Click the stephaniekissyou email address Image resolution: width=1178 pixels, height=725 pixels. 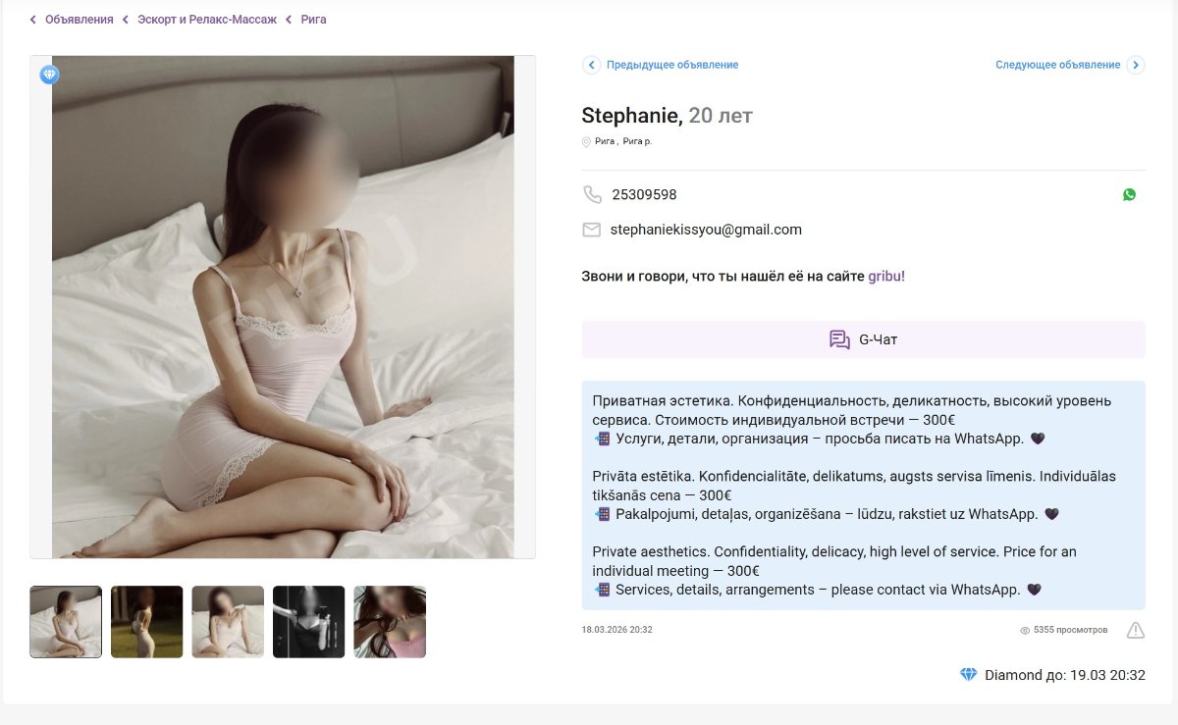click(x=706, y=230)
